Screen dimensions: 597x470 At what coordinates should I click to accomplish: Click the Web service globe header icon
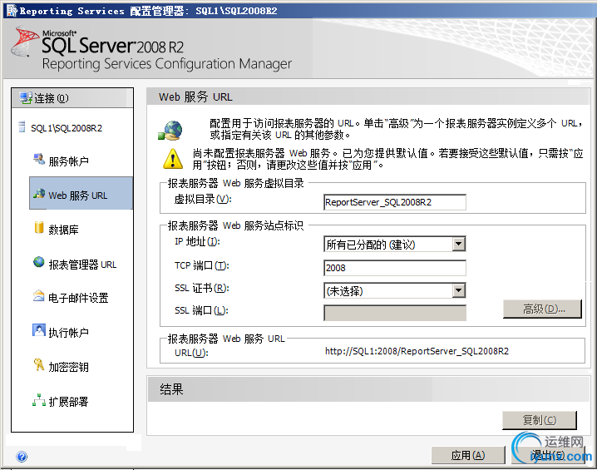(x=170, y=131)
